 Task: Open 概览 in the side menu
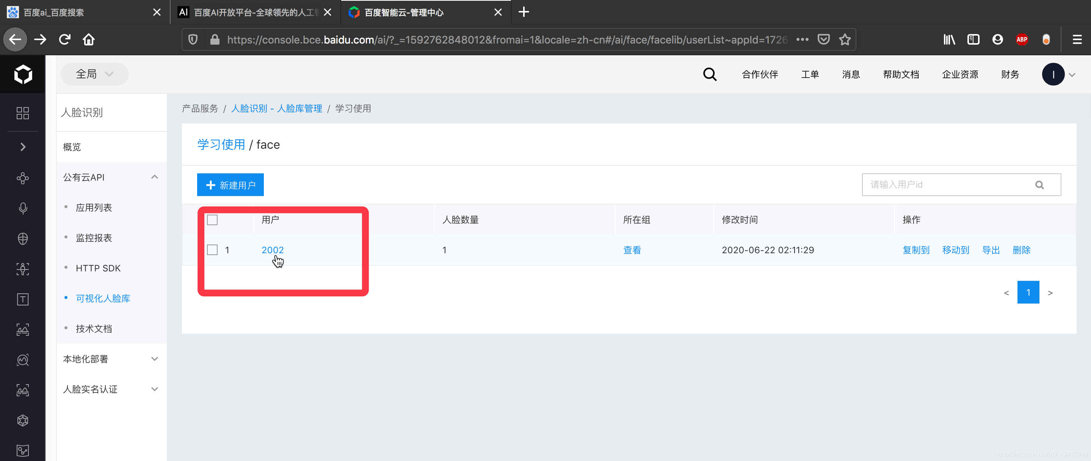coord(72,147)
